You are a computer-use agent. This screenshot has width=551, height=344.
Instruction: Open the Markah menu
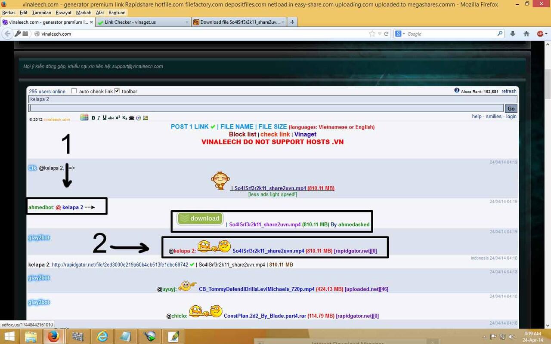(84, 13)
